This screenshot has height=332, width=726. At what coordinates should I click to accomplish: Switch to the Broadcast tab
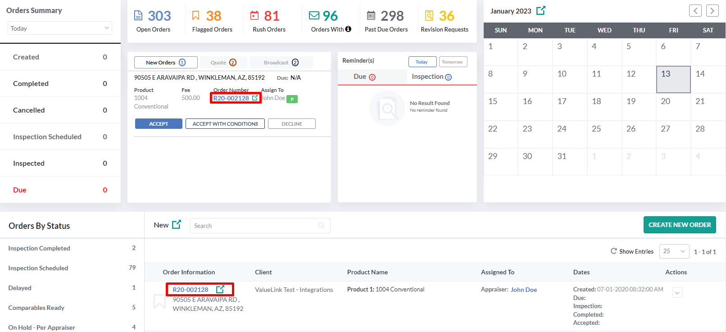(x=281, y=63)
